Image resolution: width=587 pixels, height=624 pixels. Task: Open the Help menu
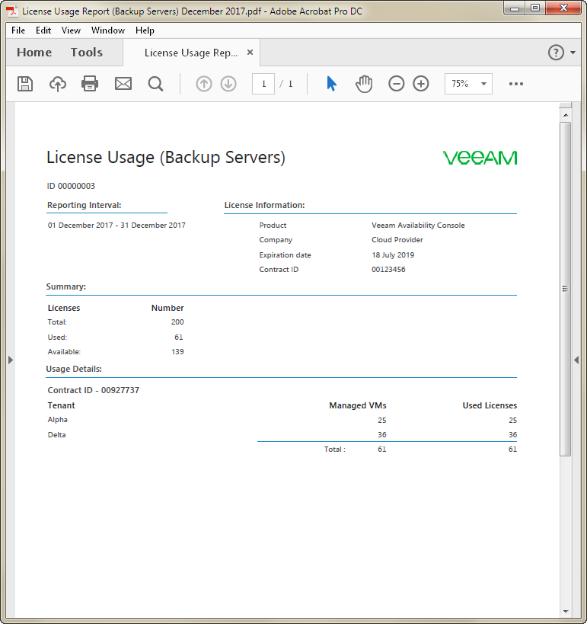tap(145, 30)
